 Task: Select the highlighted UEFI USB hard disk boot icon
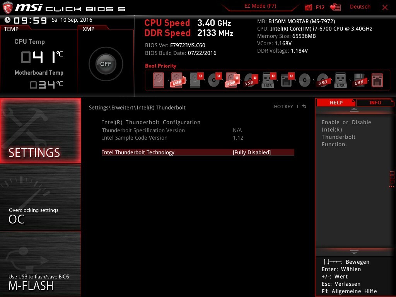pos(232,80)
